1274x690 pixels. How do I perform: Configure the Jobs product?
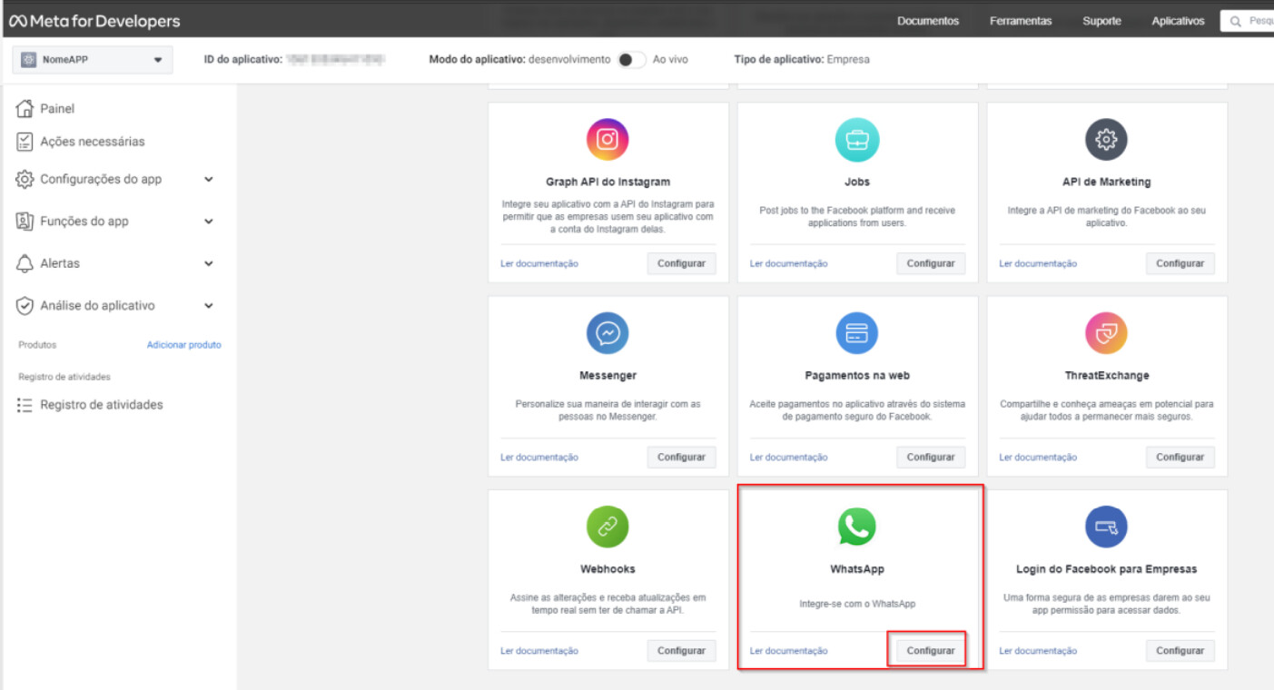pos(931,263)
